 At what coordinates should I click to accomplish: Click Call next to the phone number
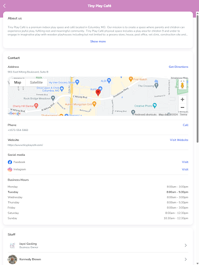[x=186, y=125]
